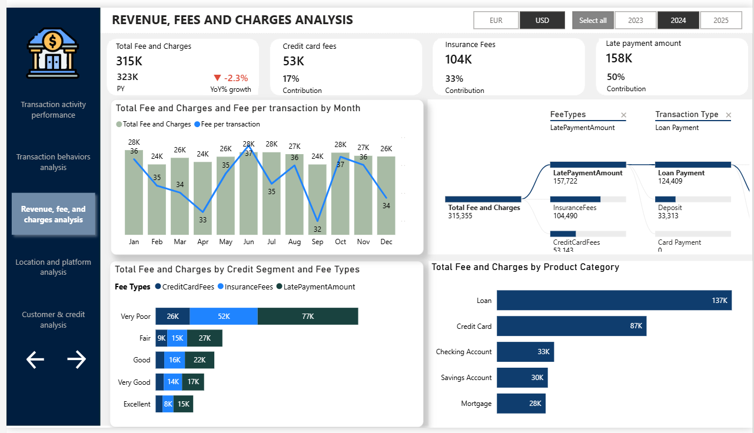Click the Total Fee and Charges legend marker
This screenshot has height=433, width=754.
point(119,125)
